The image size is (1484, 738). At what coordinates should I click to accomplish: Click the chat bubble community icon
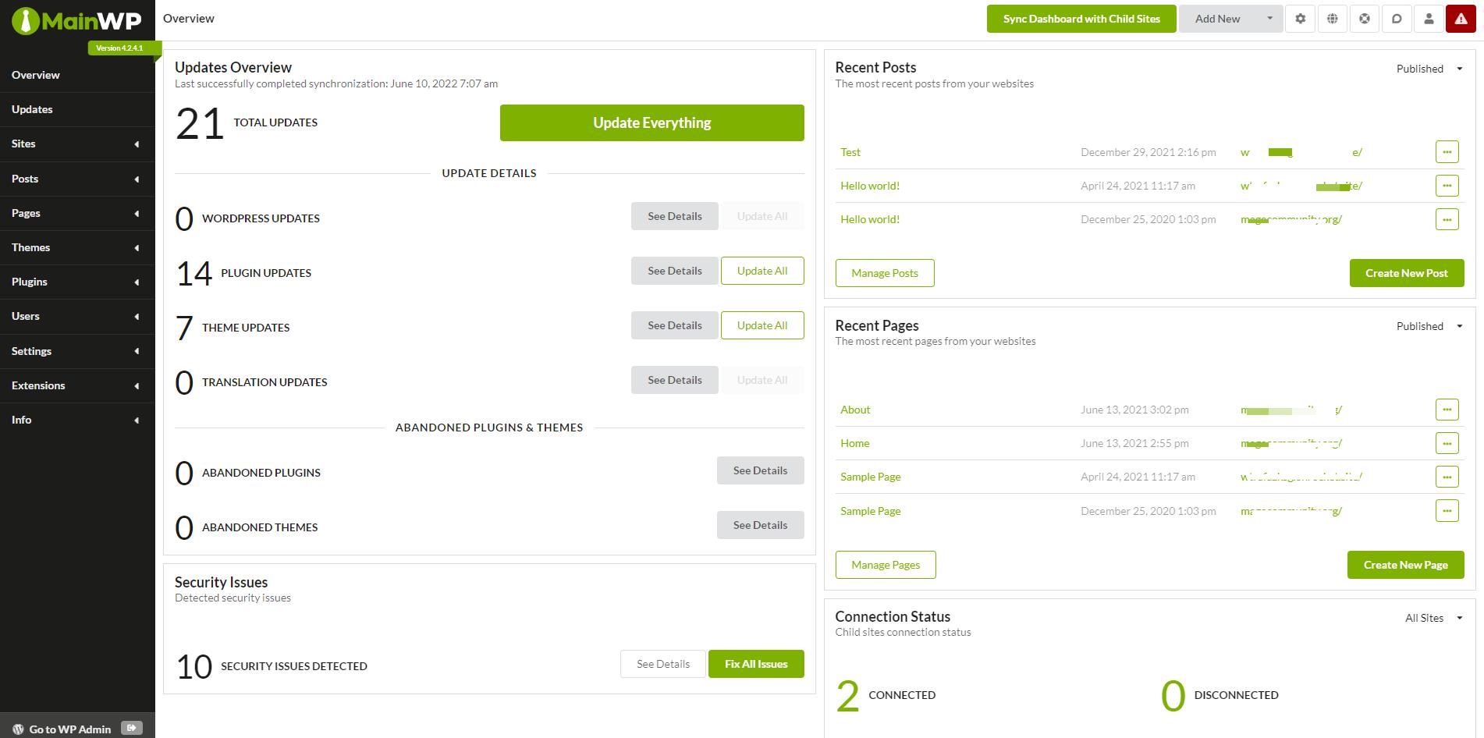click(1397, 19)
